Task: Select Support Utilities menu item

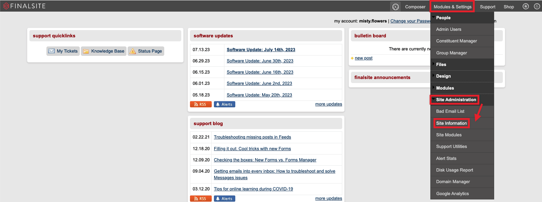Action: coord(462,147)
